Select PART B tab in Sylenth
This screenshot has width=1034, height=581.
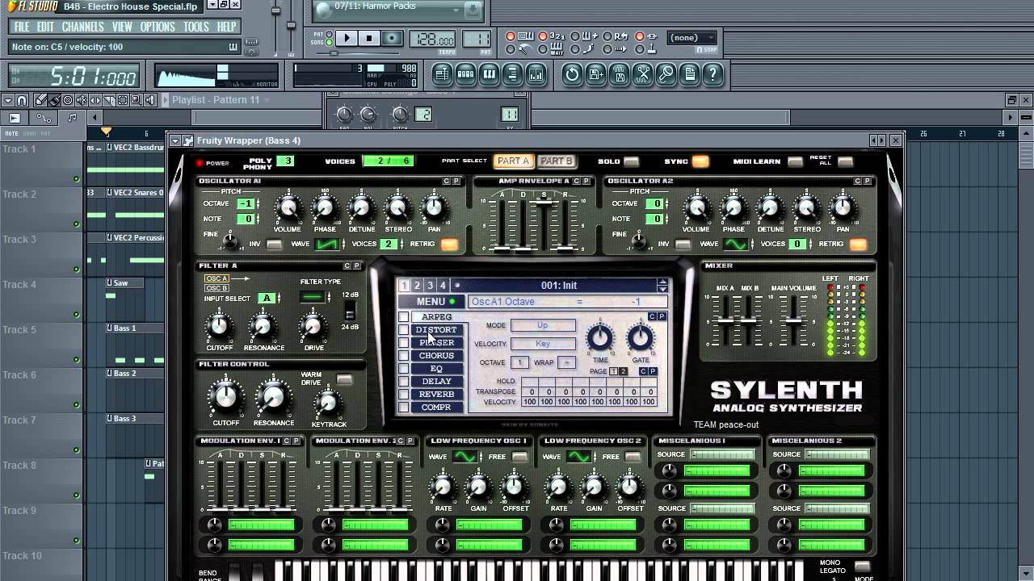(556, 161)
